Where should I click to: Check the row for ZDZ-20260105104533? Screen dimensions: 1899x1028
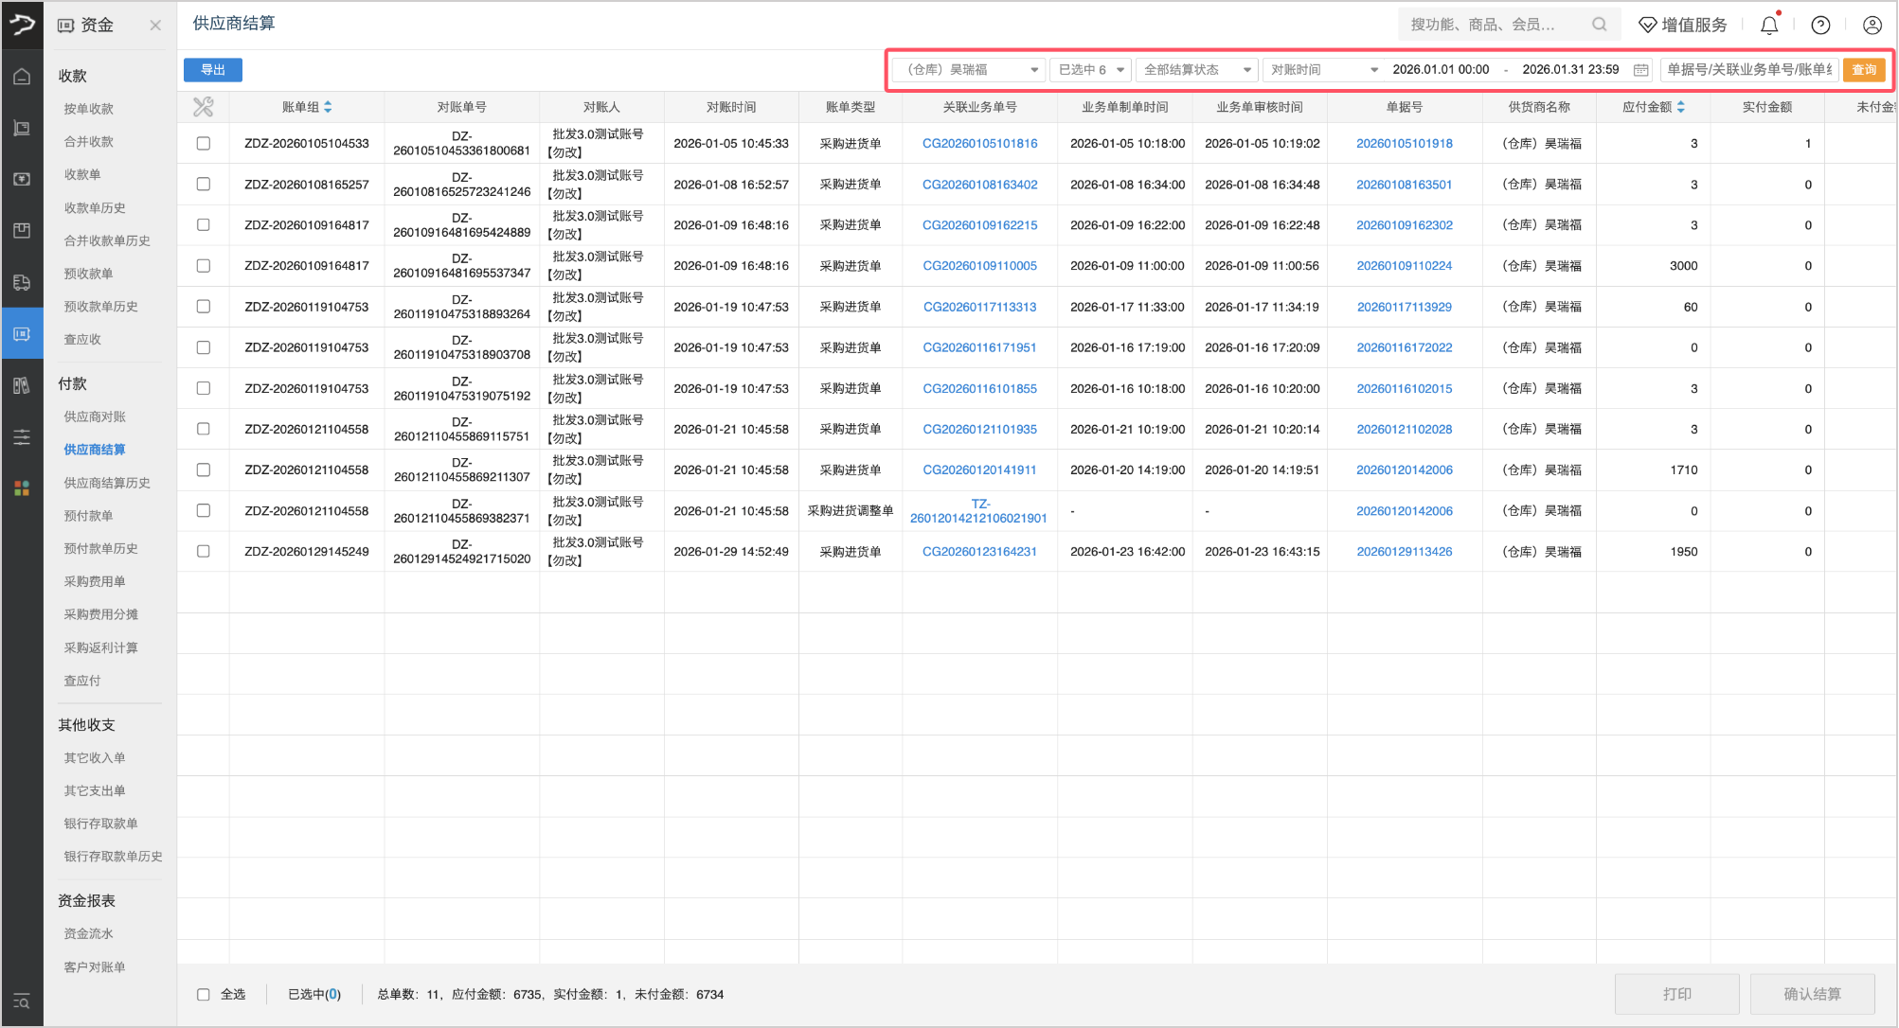[203, 144]
